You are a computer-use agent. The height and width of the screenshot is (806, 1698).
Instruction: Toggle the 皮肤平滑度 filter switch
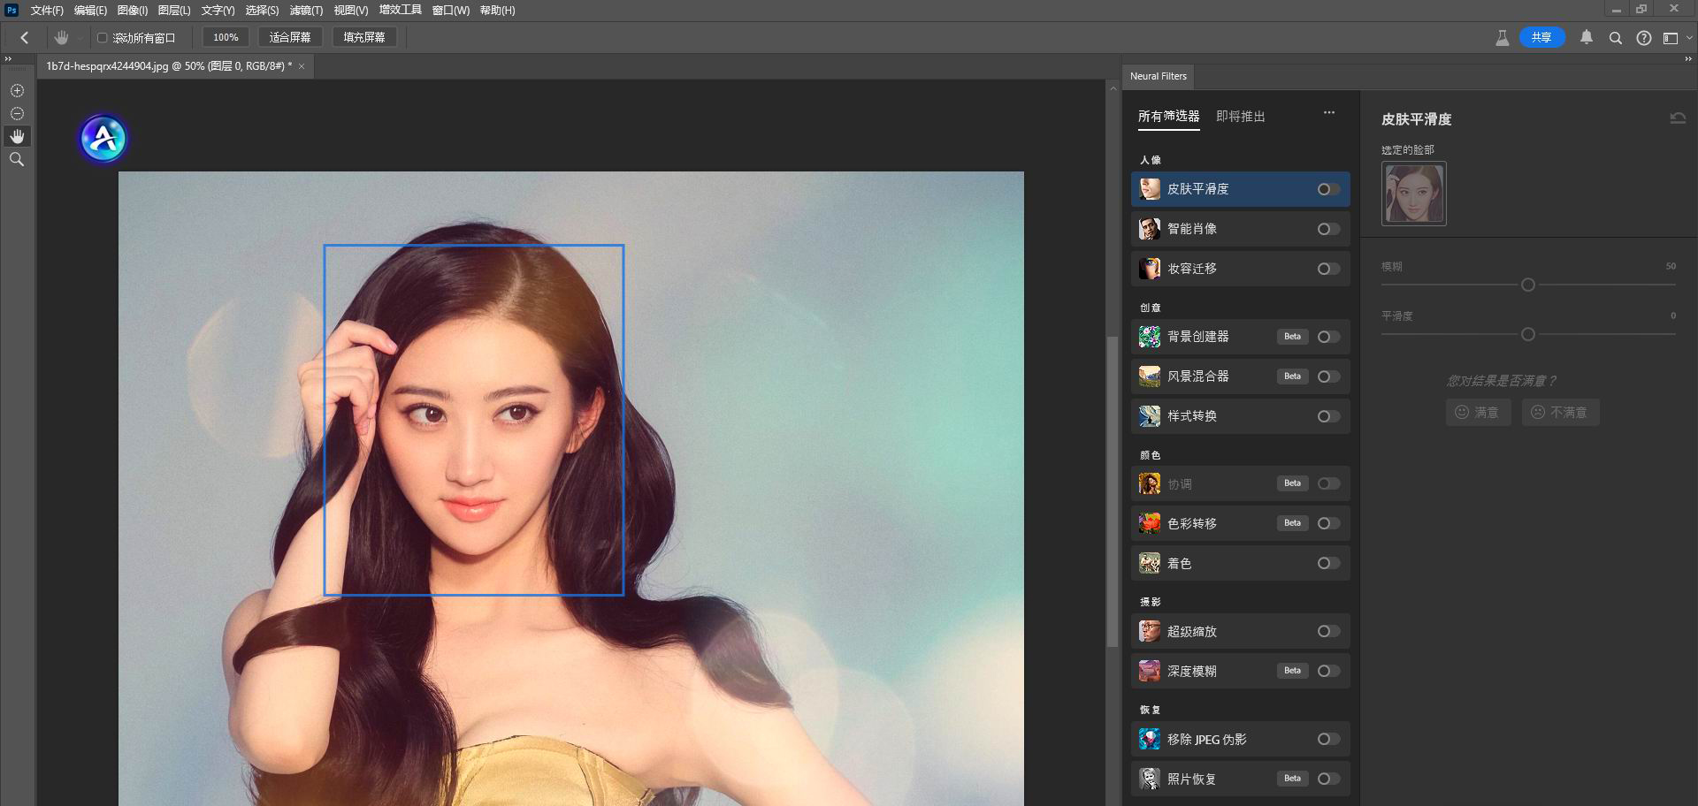(x=1328, y=189)
